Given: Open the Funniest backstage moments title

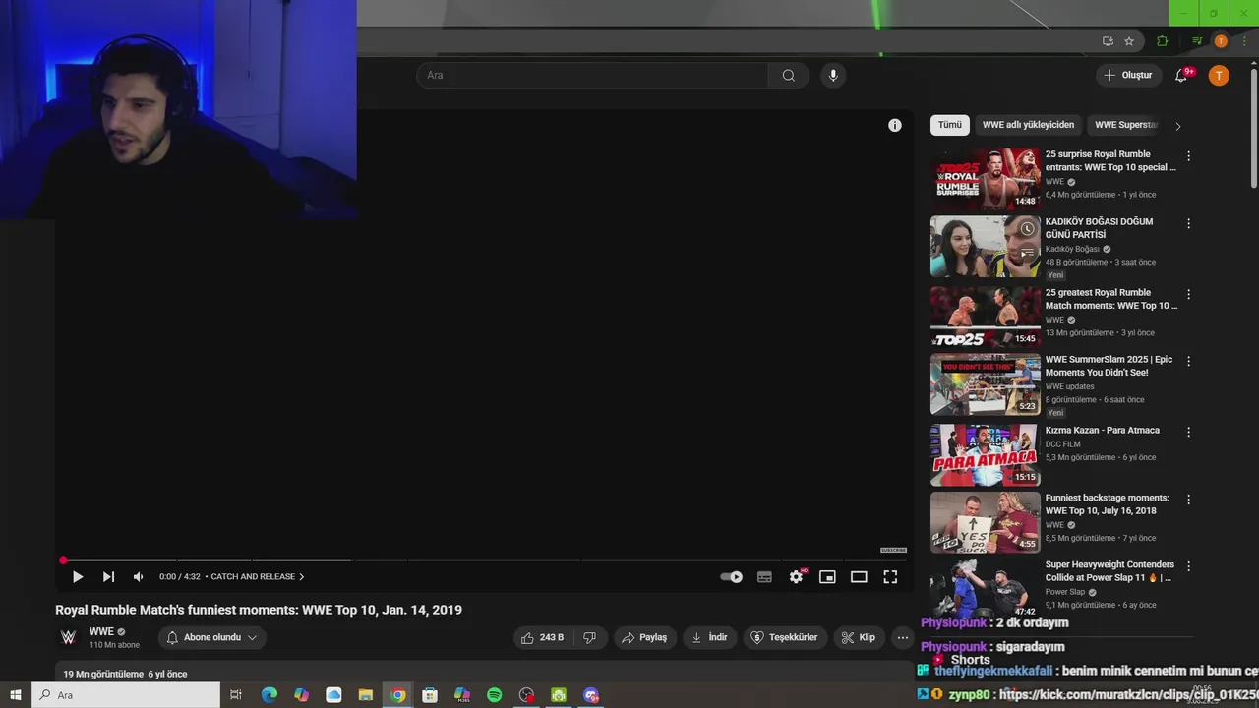Looking at the screenshot, I should point(1108,504).
